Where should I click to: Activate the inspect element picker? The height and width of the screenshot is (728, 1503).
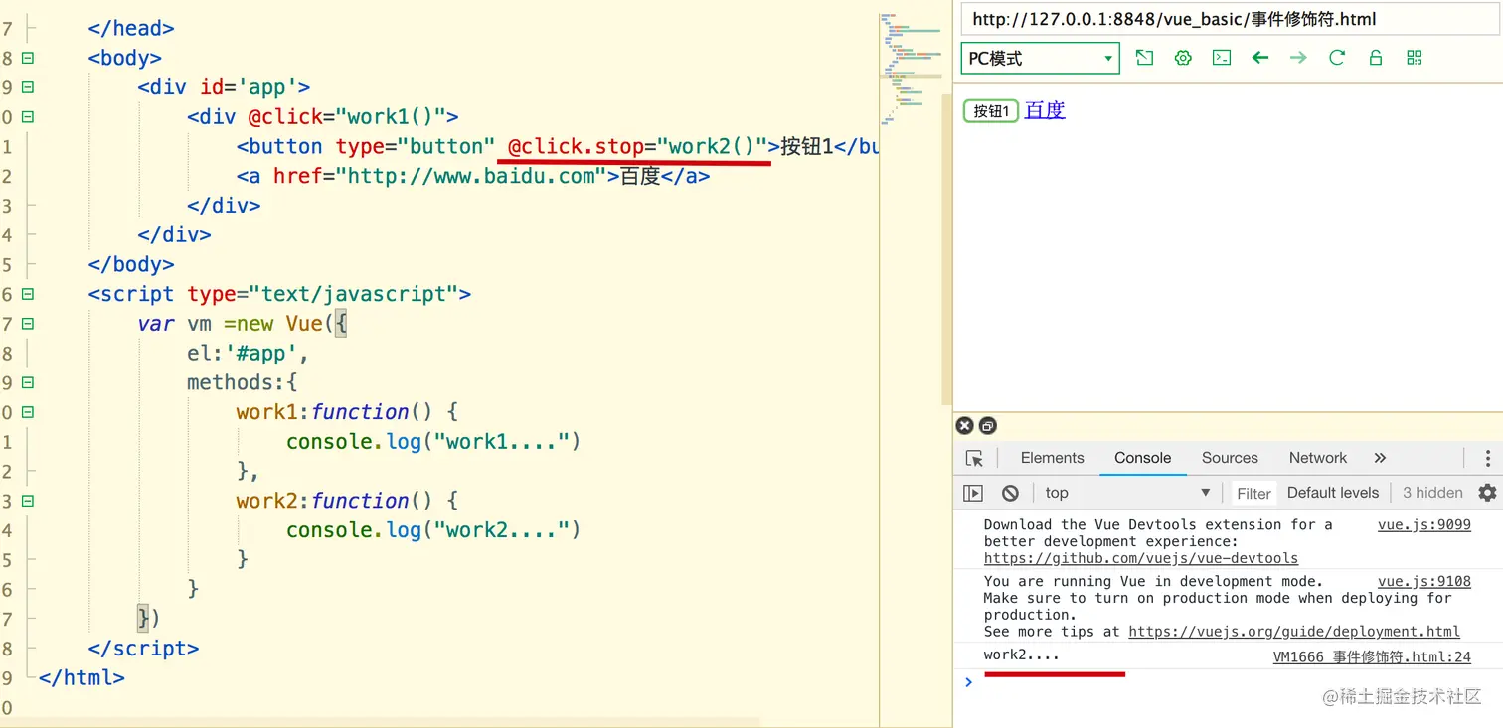pyautogui.click(x=974, y=458)
